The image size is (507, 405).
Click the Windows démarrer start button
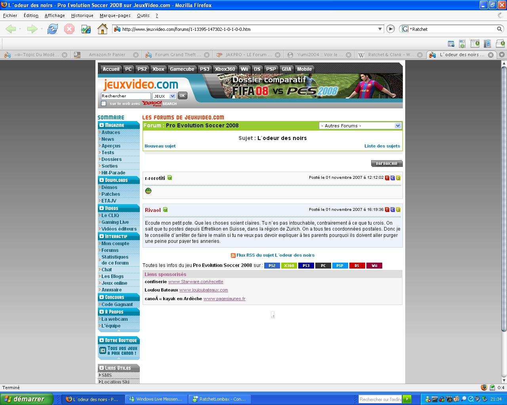click(27, 399)
